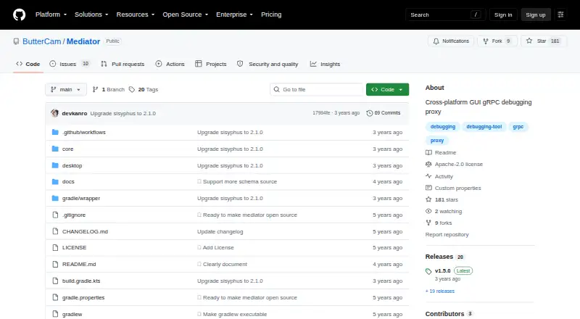Switch to the Projects tab
This screenshot has height=319, width=580.
211,64
